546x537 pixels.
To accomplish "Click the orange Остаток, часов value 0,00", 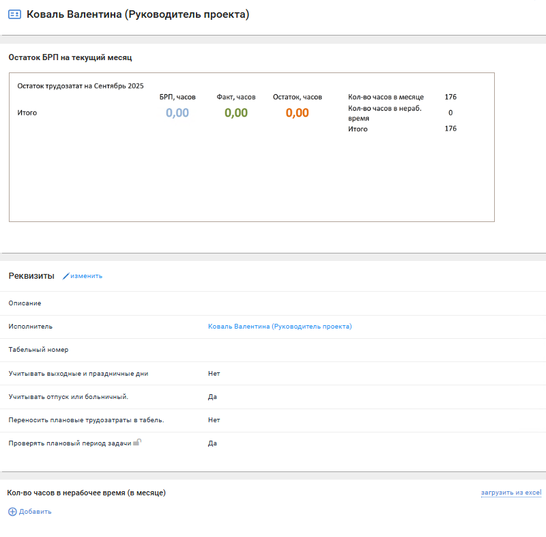I will click(x=298, y=113).
